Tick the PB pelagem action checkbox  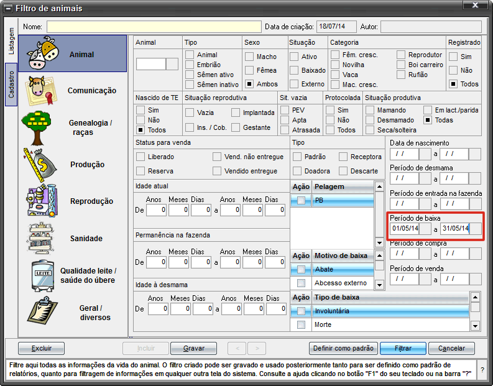[x=301, y=200]
